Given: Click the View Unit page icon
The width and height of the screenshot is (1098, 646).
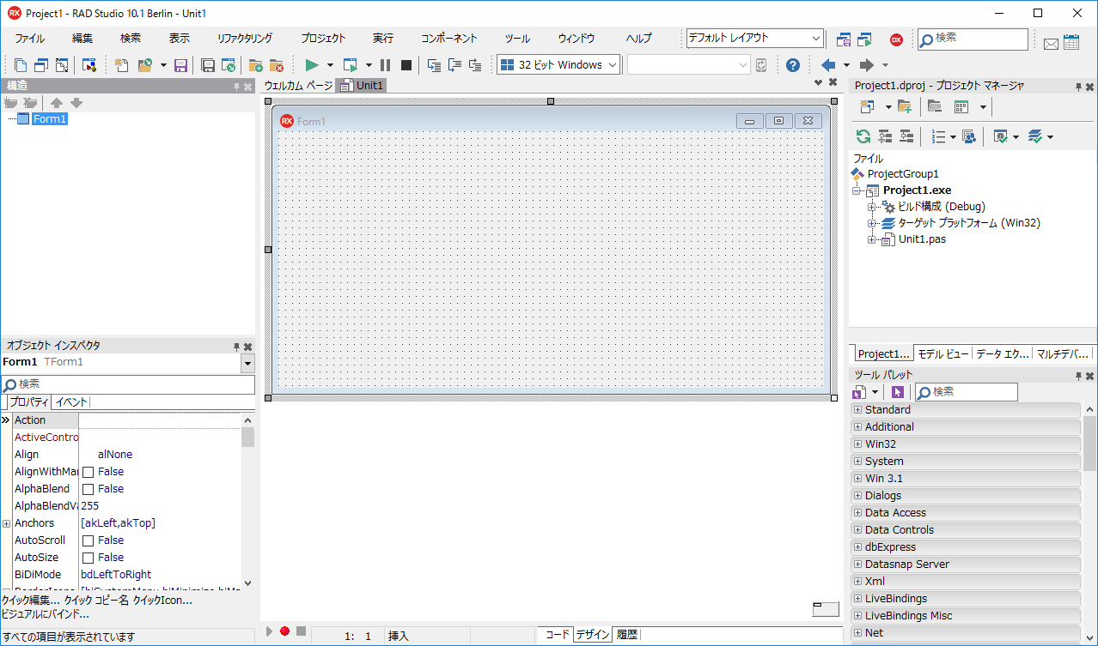Looking at the screenshot, I should pyautogui.click(x=21, y=65).
